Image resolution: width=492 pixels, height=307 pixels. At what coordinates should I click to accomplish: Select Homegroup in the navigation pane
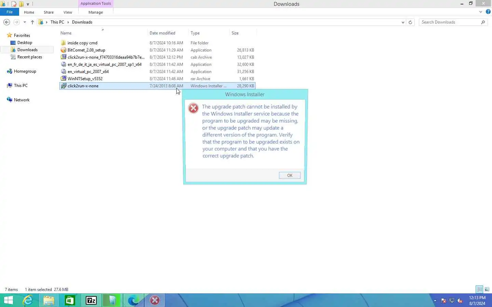tap(25, 71)
